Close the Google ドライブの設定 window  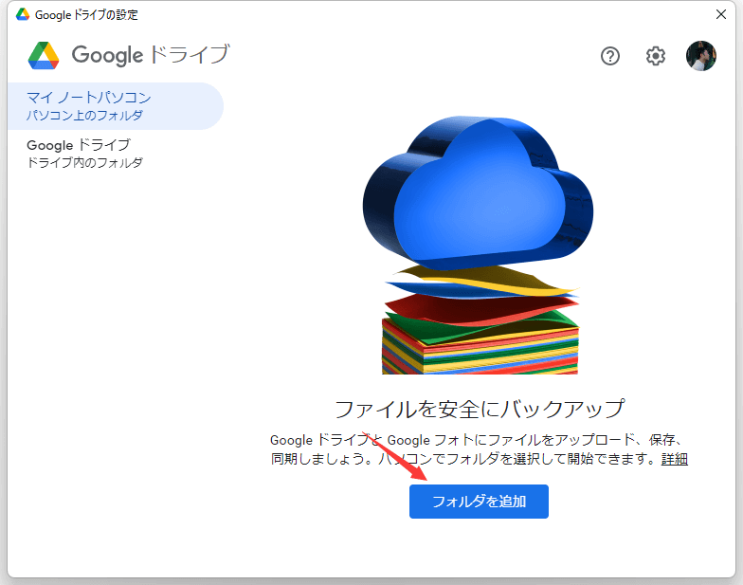pyautogui.click(x=720, y=14)
